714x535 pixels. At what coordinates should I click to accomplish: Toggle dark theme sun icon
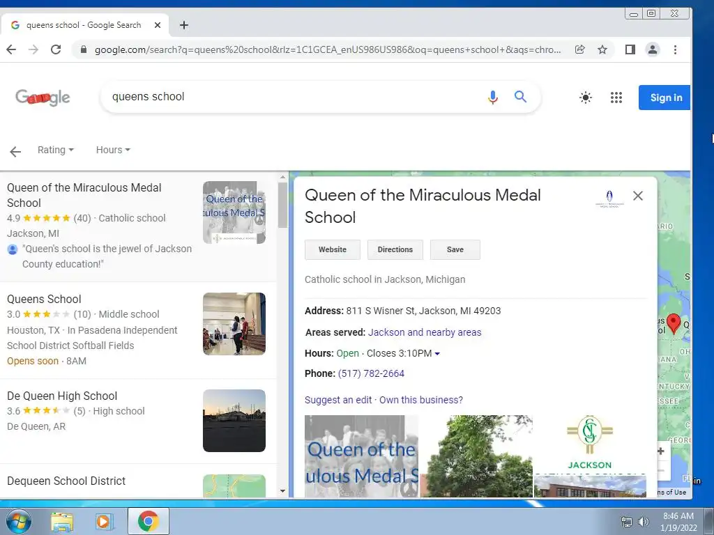coord(586,98)
